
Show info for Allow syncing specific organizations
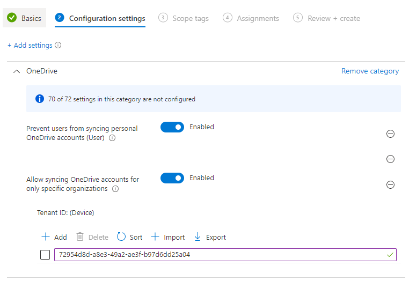(115, 189)
